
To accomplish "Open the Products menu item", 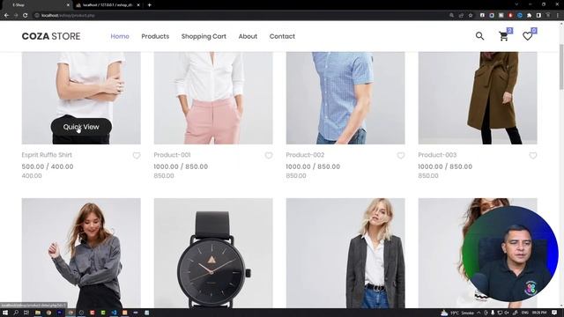I will 155,36.
